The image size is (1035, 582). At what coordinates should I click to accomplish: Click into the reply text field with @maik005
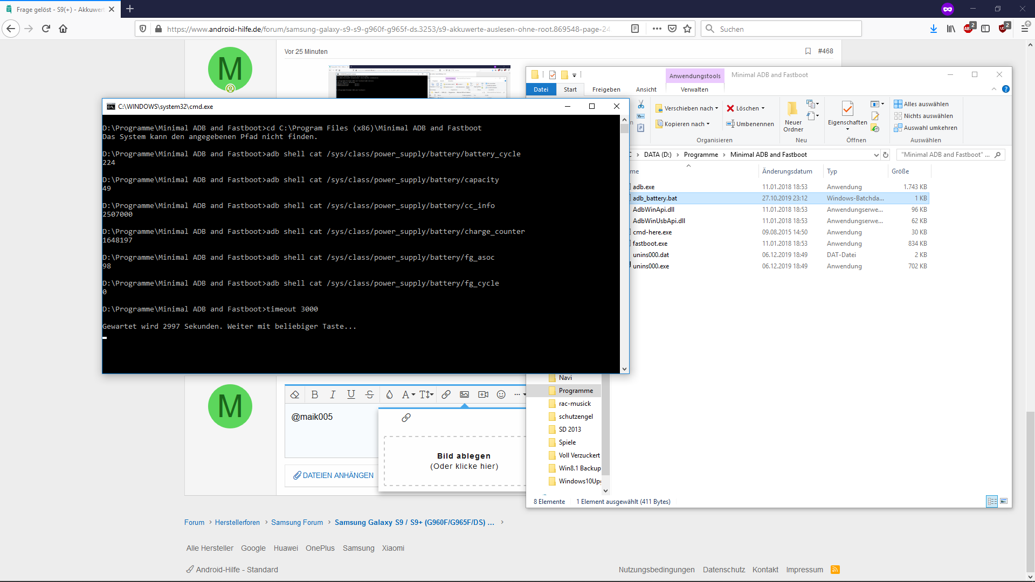click(332, 431)
